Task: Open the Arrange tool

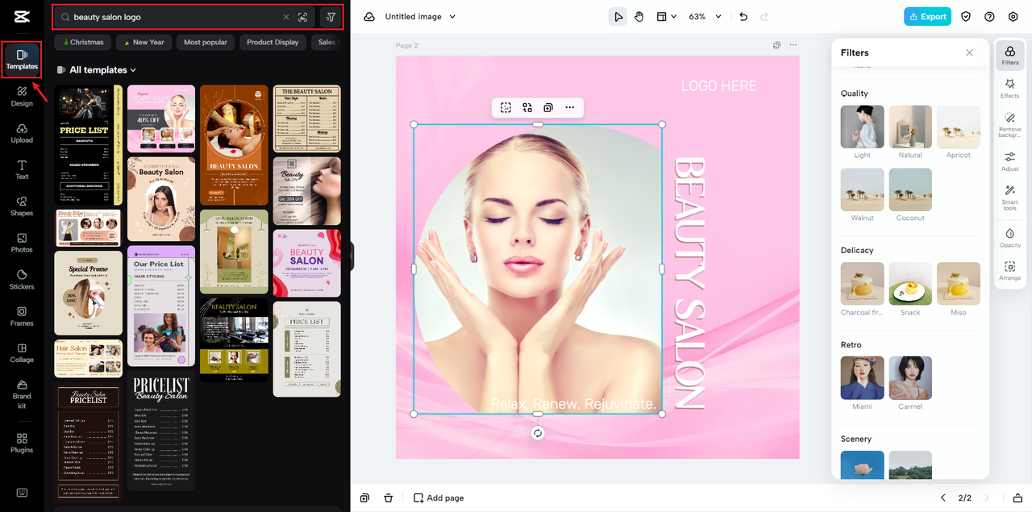Action: [x=1009, y=271]
